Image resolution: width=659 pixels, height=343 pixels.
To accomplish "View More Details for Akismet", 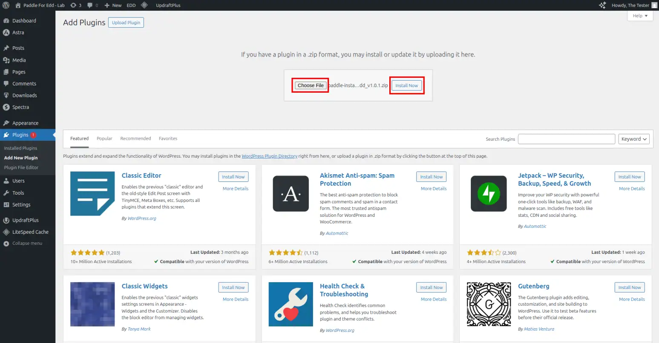I will pyautogui.click(x=434, y=189).
